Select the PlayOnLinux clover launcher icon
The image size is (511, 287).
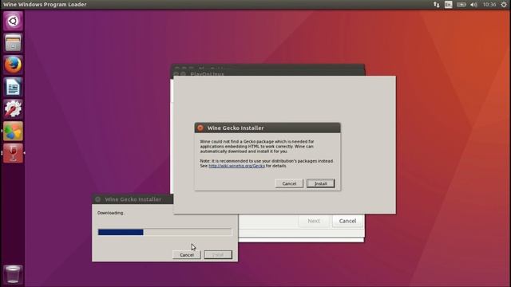pyautogui.click(x=13, y=131)
